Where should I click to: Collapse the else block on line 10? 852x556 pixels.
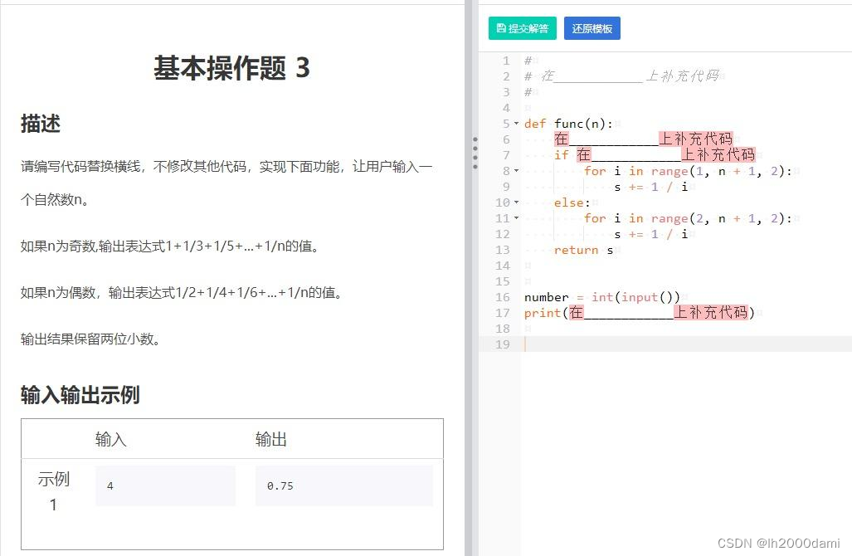point(517,202)
